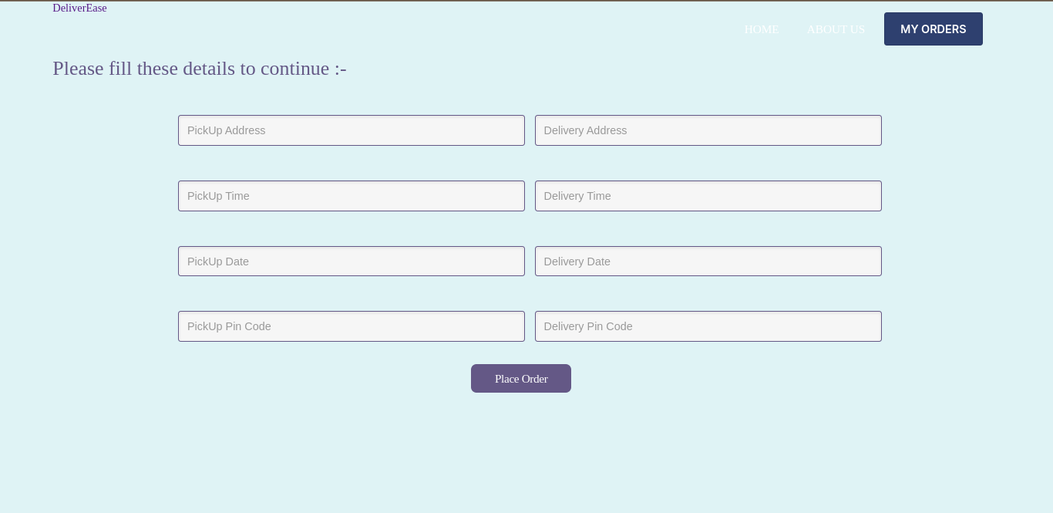The image size is (1053, 513).
Task: Select HOME in the navigation bar
Action: (762, 29)
